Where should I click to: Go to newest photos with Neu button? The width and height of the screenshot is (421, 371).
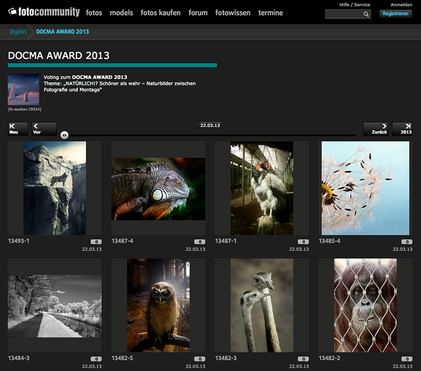coord(18,129)
